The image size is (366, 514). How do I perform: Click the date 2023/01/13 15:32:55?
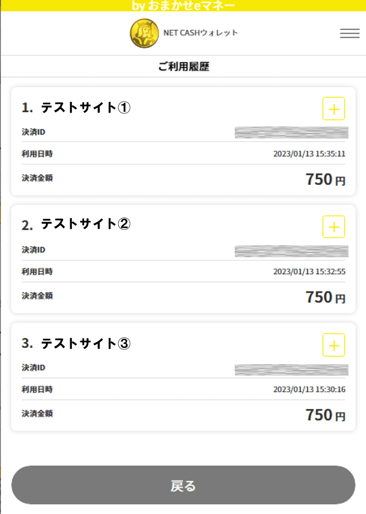point(309,272)
